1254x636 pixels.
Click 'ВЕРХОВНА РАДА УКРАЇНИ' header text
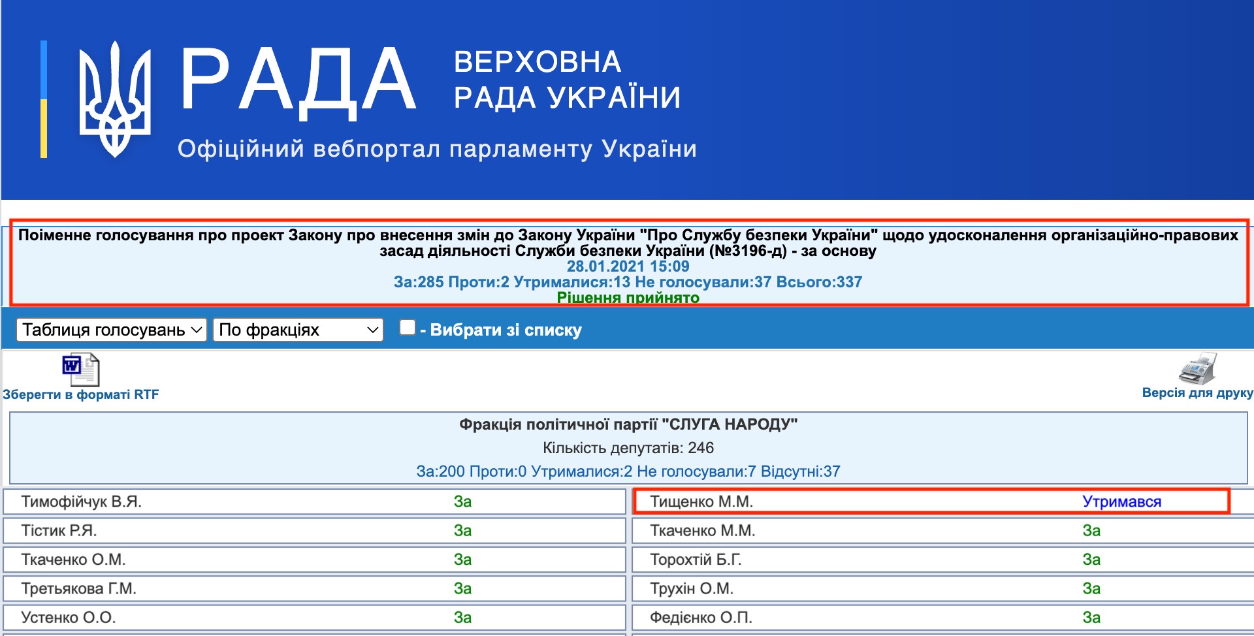tap(567, 80)
